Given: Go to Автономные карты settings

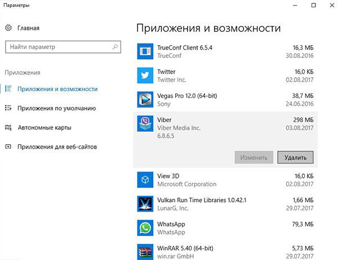Looking at the screenshot, I should (x=45, y=128).
